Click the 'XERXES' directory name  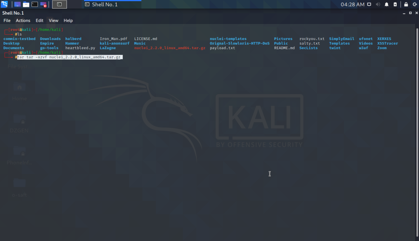384,39
